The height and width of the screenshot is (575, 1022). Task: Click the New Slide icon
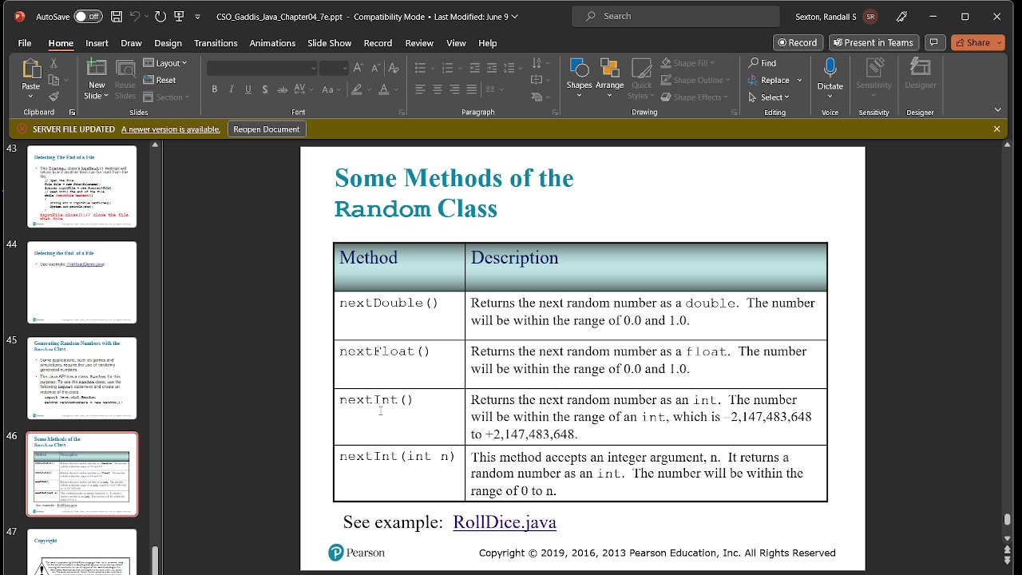97,69
